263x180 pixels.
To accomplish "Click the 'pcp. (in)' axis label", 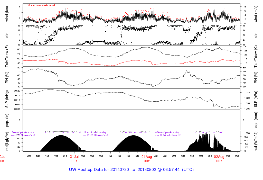I will (7, 120).
